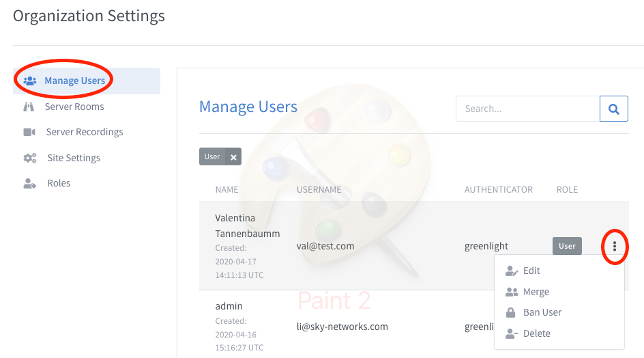644x358 pixels.
Task: Select the name Valentina Tannenbaumm
Action: (247, 225)
